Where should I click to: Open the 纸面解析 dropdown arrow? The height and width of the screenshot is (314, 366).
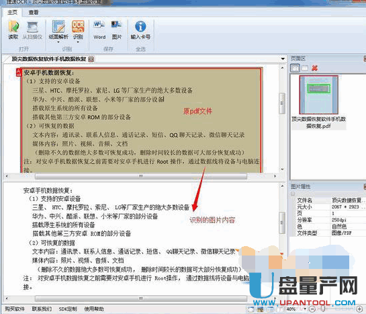coord(58,42)
